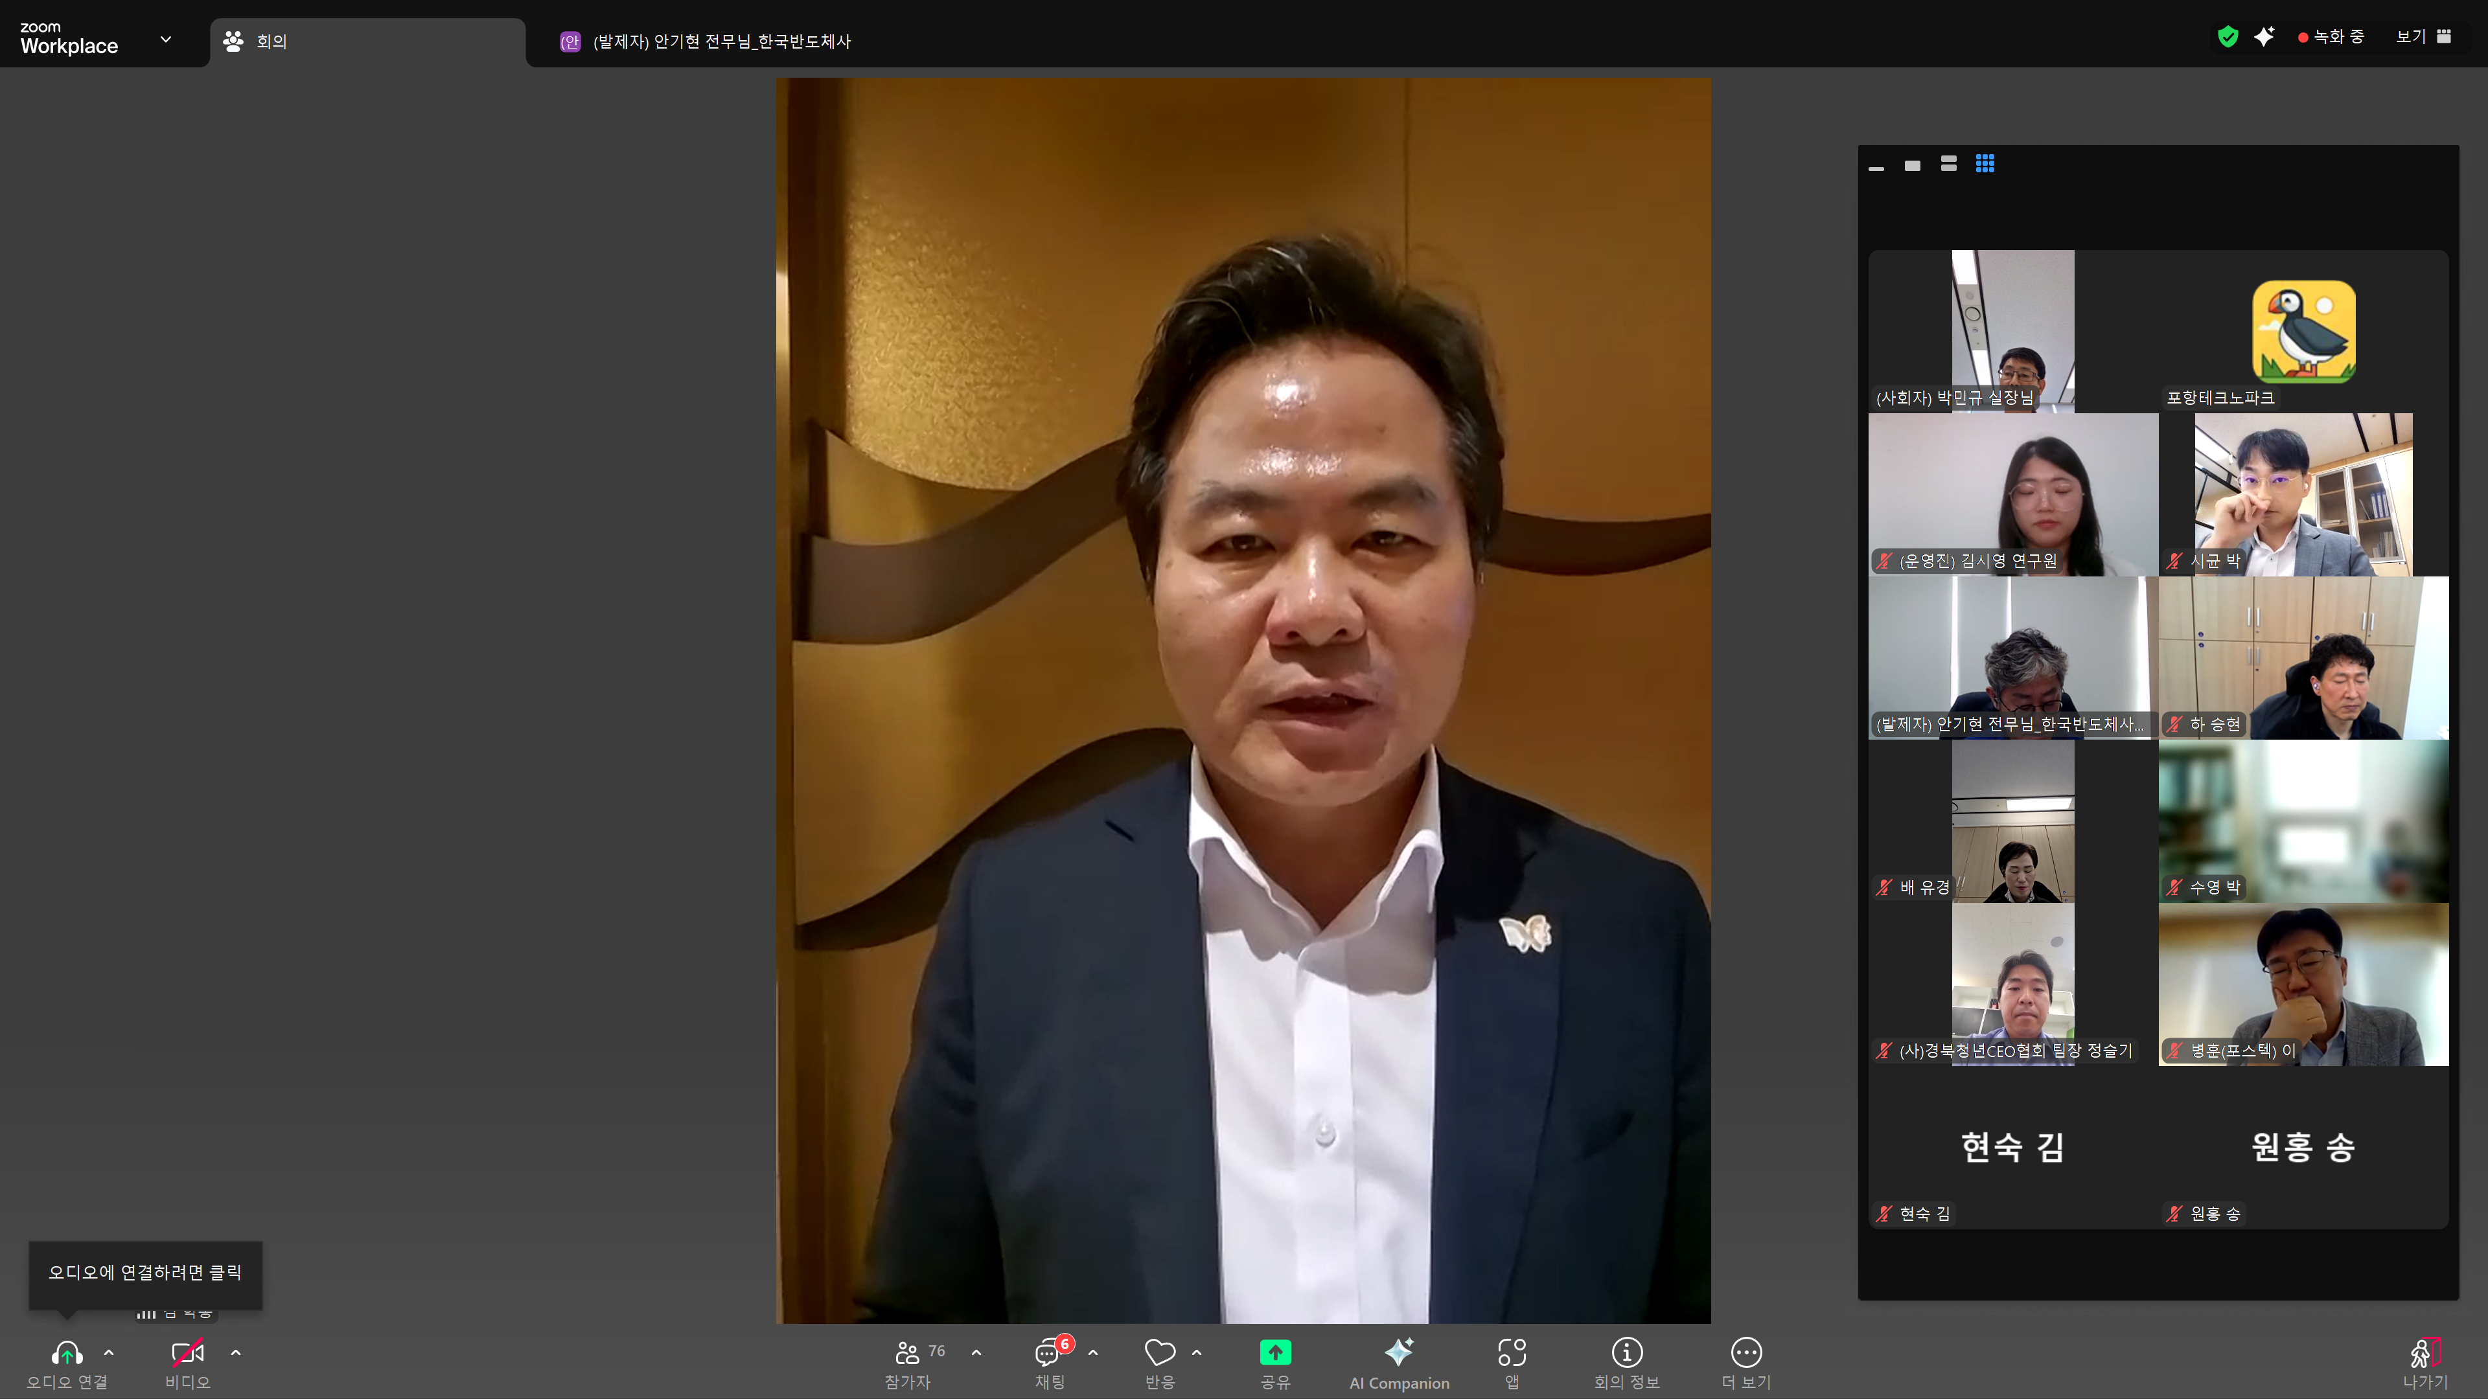Turn on the video camera
This screenshot has height=1399, width=2488.
click(187, 1354)
